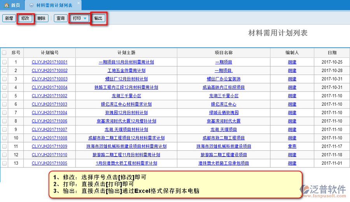
Task: Click the 修改 button
Action: click(x=25, y=18)
